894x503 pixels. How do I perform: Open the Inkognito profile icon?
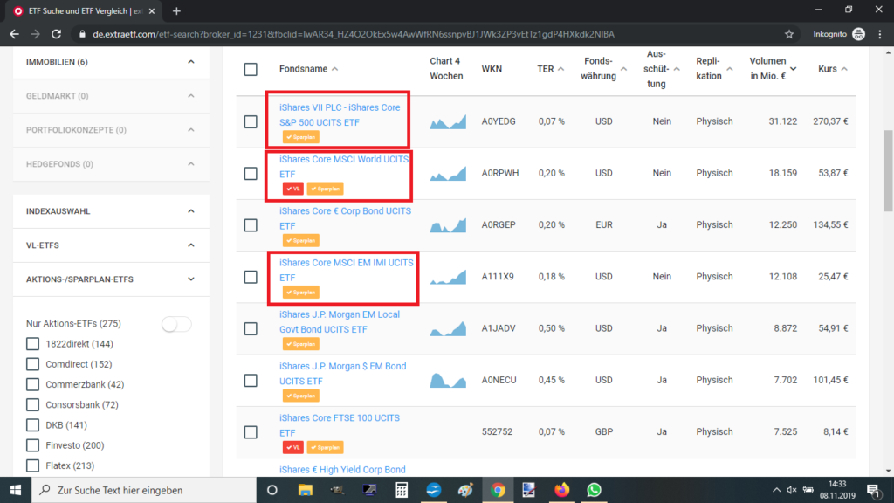click(x=859, y=34)
